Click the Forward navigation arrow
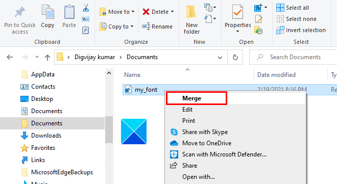Screen dimensions: 337x184 [25, 57]
